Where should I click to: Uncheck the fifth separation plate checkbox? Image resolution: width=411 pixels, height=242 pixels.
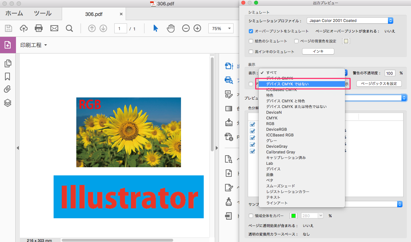click(x=252, y=152)
